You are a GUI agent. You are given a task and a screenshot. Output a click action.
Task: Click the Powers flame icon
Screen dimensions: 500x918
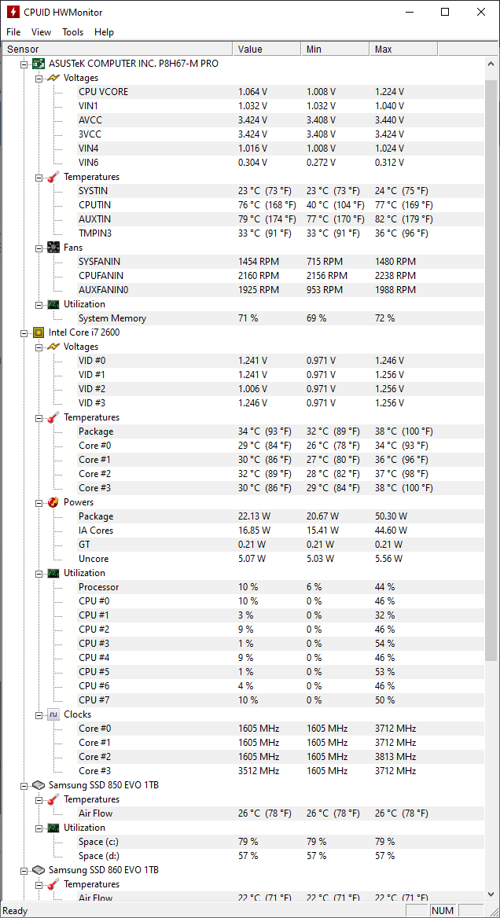pyautogui.click(x=53, y=502)
